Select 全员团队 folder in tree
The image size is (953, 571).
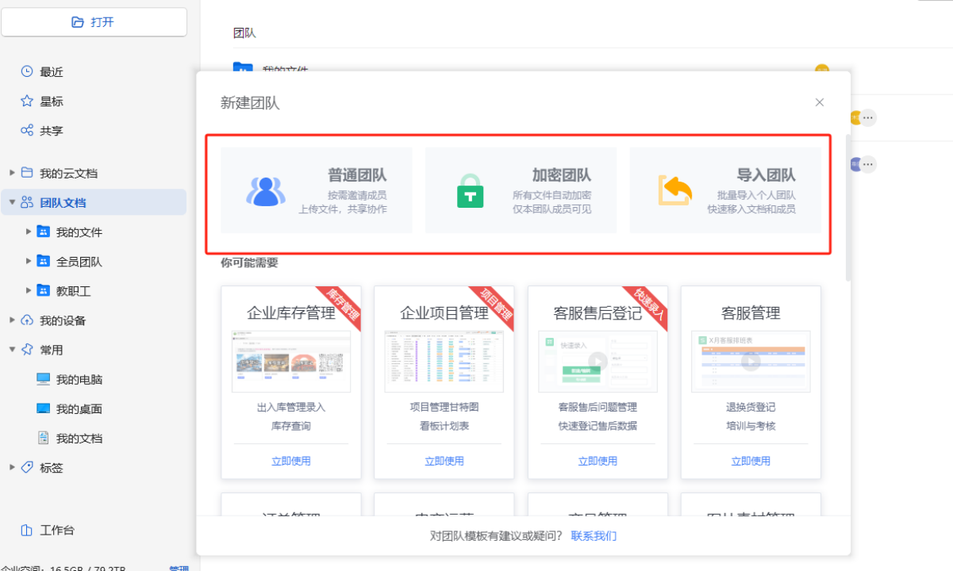tap(79, 262)
